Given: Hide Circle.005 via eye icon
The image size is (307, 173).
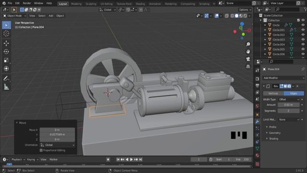Looking at the screenshot, I should [x=303, y=49].
